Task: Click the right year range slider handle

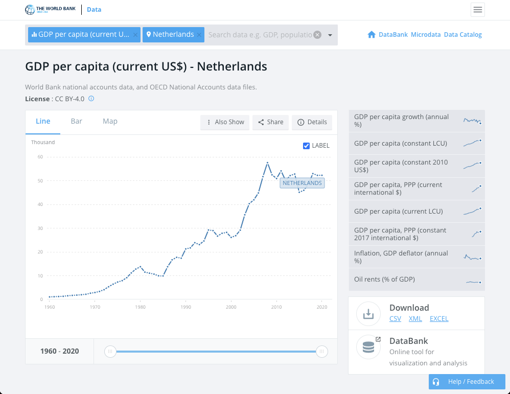Action: (321, 352)
